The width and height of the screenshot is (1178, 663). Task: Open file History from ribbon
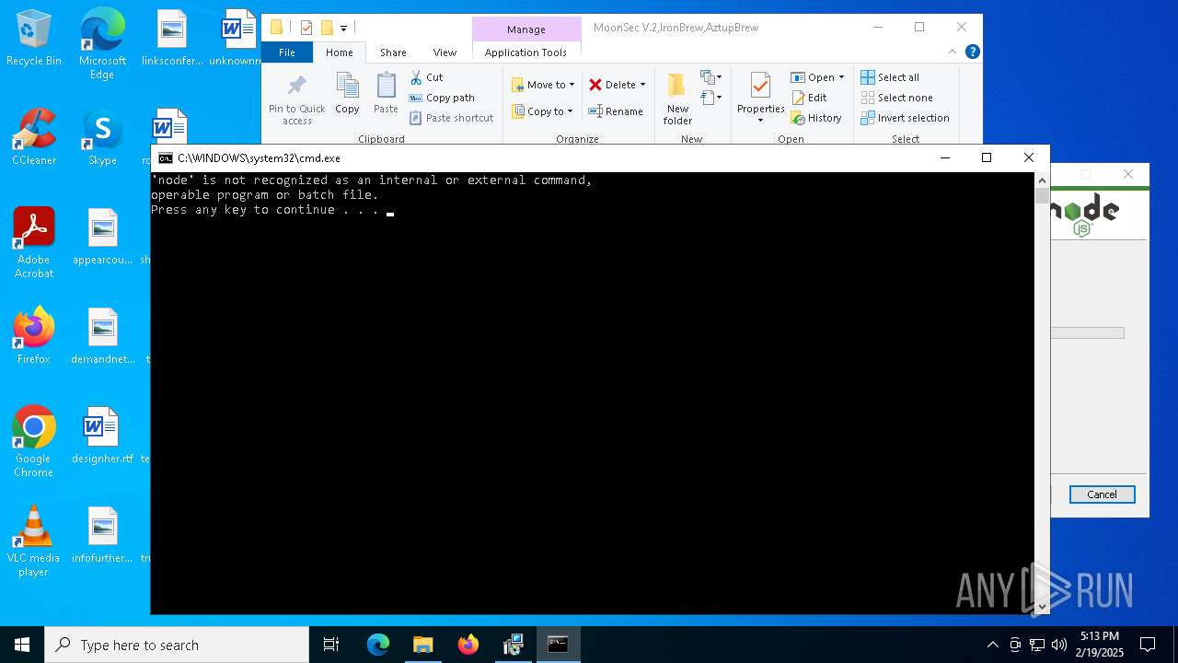816,118
